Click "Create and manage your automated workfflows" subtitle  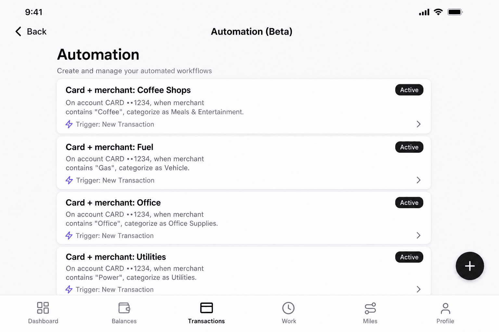point(134,71)
